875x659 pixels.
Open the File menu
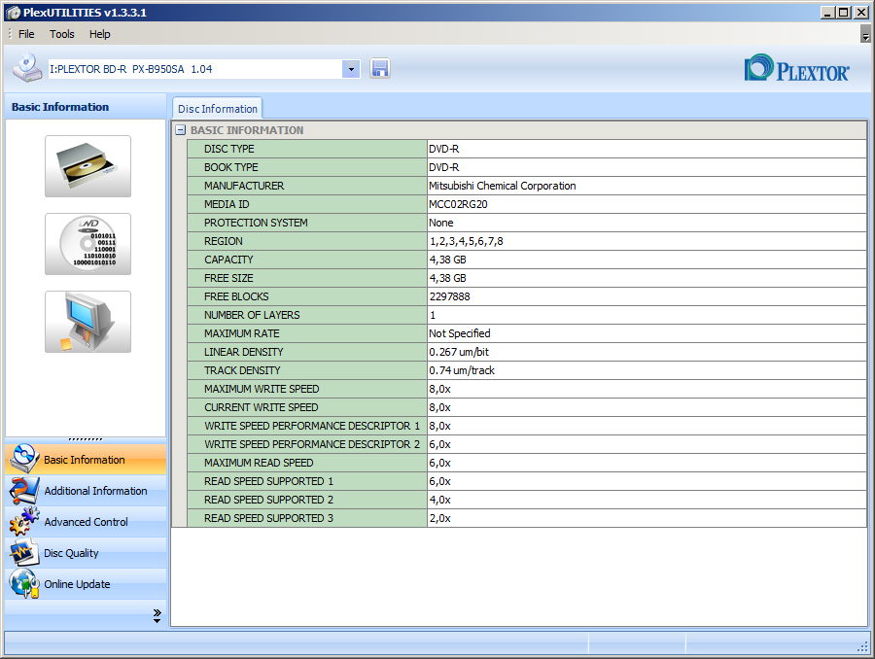pos(26,34)
